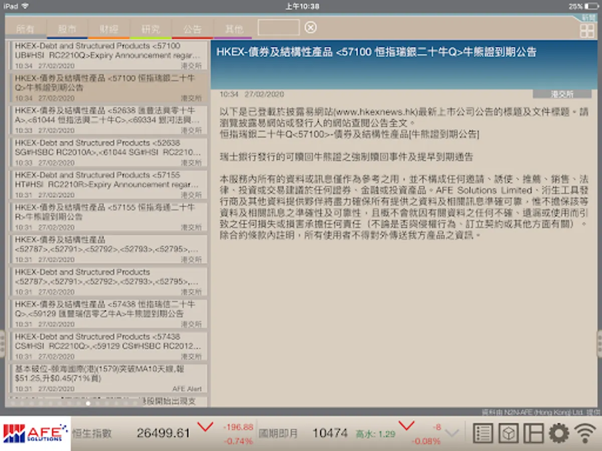Viewport: 602px width, 451px height.
Task: Tap the status bar clock 上午10:38
Action: click(x=302, y=7)
